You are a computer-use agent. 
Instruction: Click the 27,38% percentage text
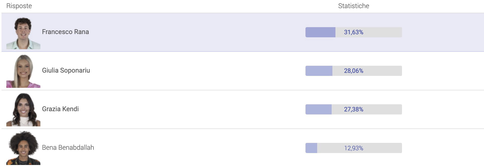coord(353,109)
